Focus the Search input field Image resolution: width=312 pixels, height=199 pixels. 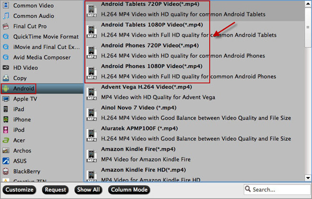(x=277, y=189)
